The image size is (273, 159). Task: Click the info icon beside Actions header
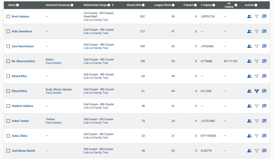point(256,5)
